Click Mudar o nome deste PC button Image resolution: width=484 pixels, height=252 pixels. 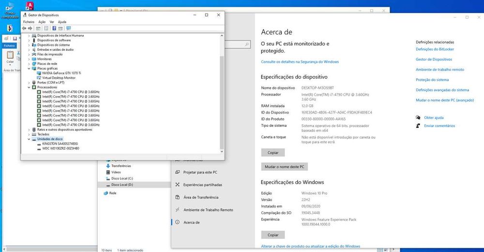[x=284, y=166]
